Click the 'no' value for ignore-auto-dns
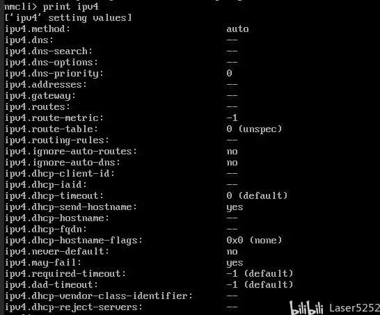The height and width of the screenshot is (315, 380). pyautogui.click(x=232, y=163)
